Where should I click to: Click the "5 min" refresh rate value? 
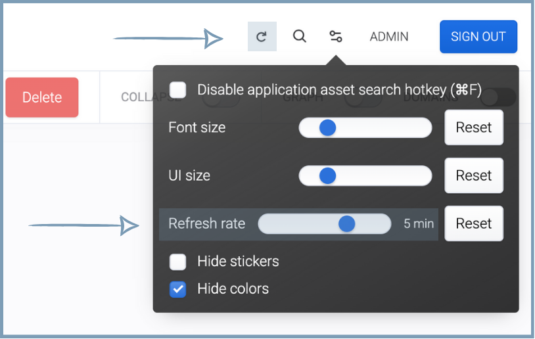point(419,224)
